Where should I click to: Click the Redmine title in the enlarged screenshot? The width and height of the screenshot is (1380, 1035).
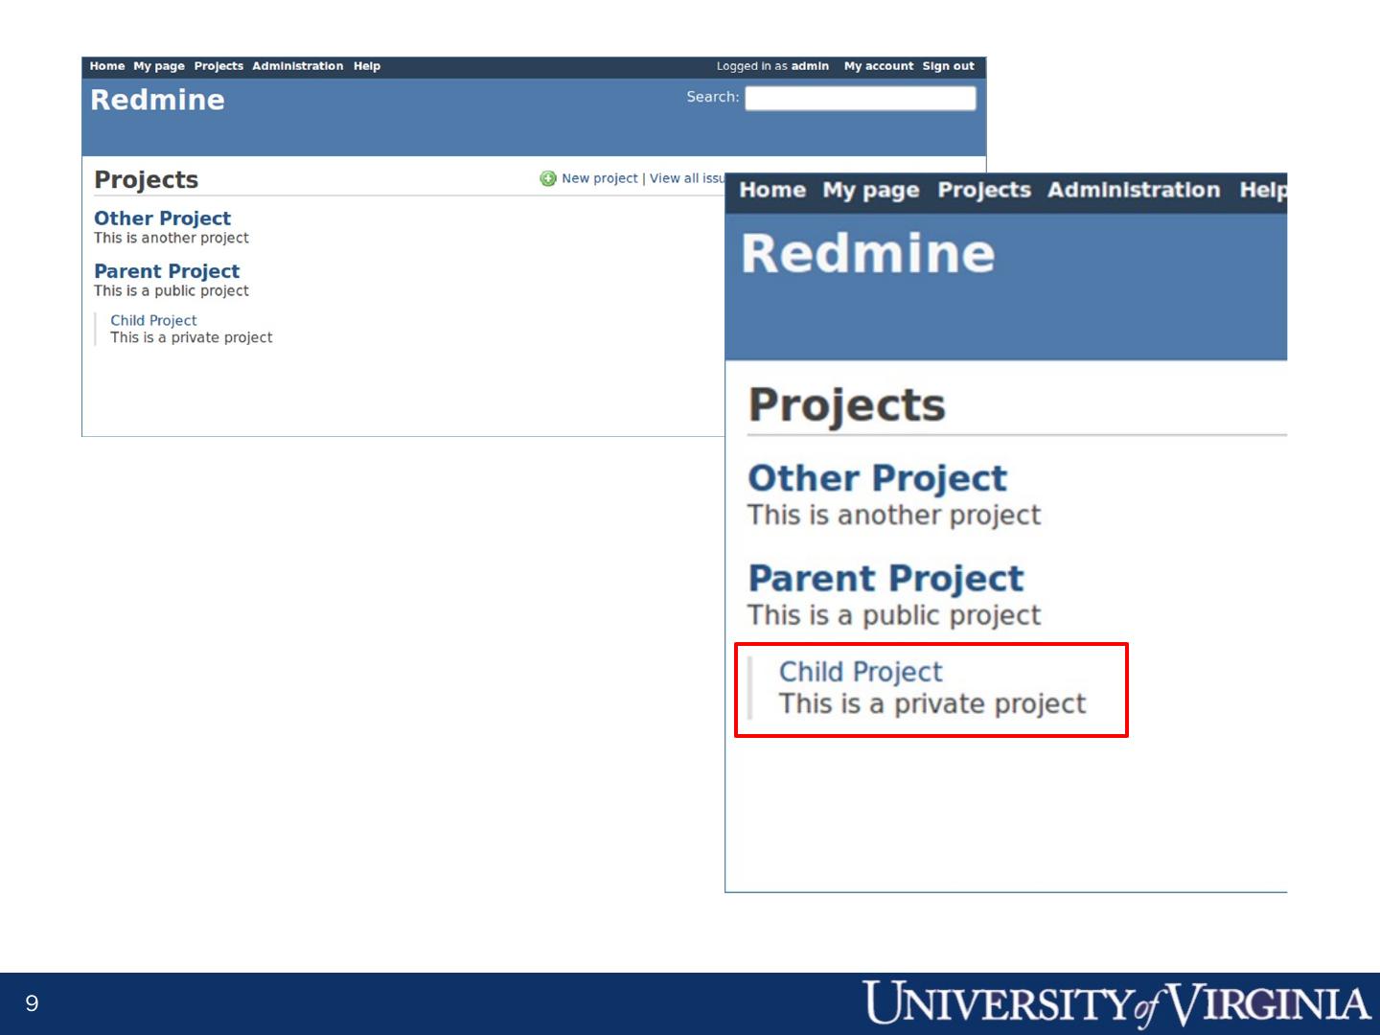click(x=868, y=254)
